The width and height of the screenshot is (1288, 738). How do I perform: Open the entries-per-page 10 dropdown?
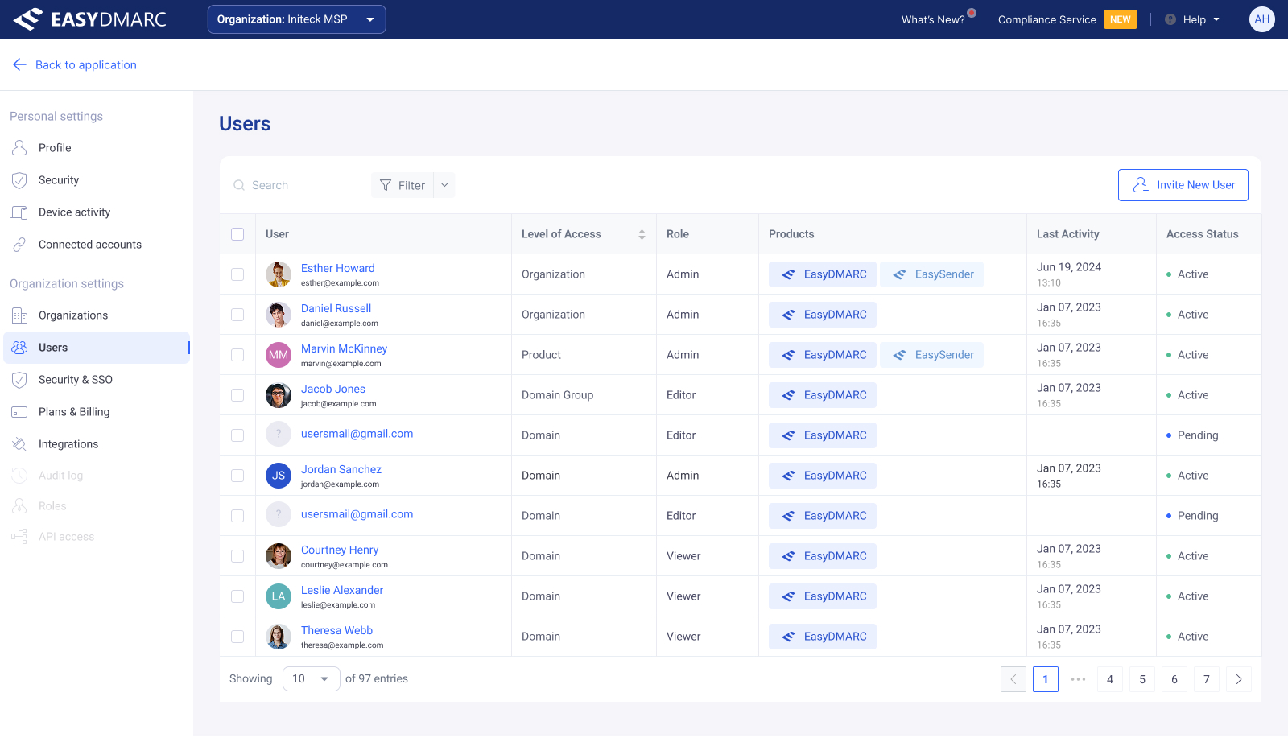(311, 679)
